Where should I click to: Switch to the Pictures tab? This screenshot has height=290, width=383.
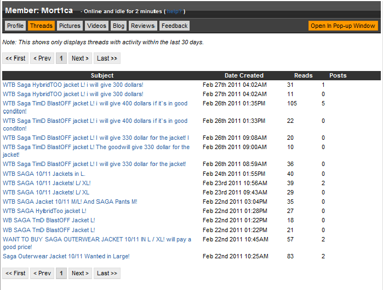[70, 26]
